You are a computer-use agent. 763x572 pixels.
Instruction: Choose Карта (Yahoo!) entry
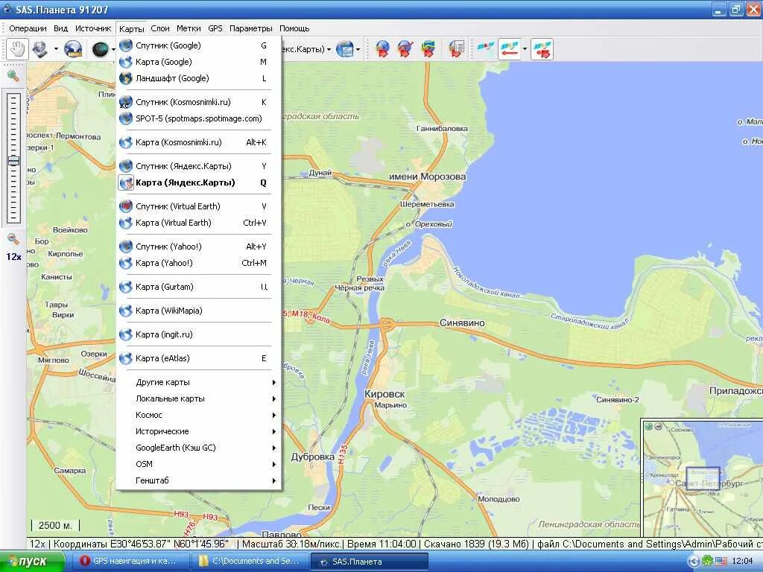(198, 263)
